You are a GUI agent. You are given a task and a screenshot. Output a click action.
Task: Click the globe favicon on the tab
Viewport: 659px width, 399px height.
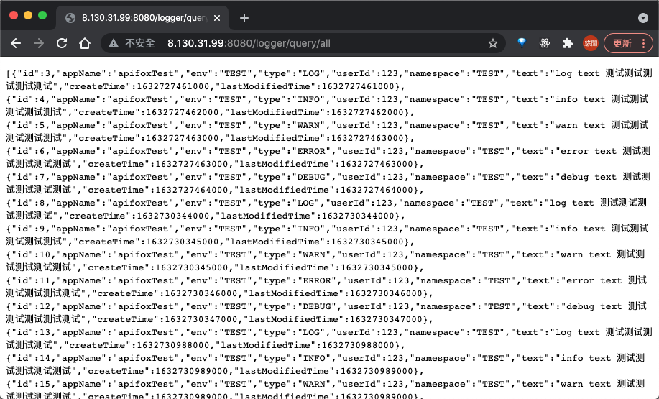(70, 18)
